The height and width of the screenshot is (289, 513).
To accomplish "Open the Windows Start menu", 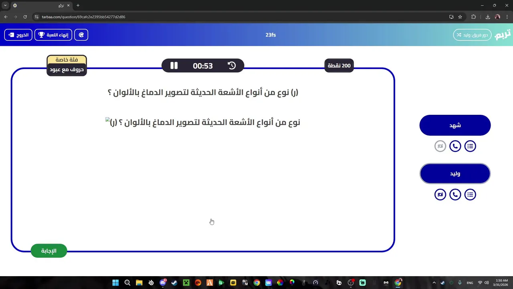I will tap(115, 283).
